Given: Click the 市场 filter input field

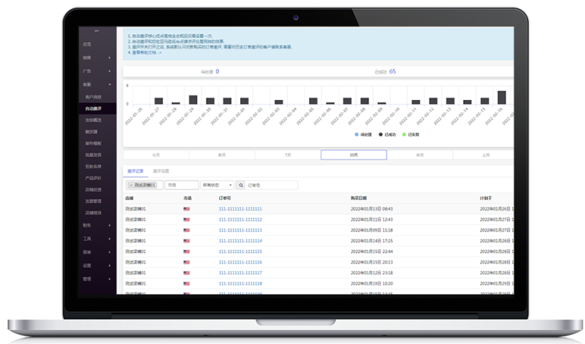Looking at the screenshot, I should pos(180,185).
